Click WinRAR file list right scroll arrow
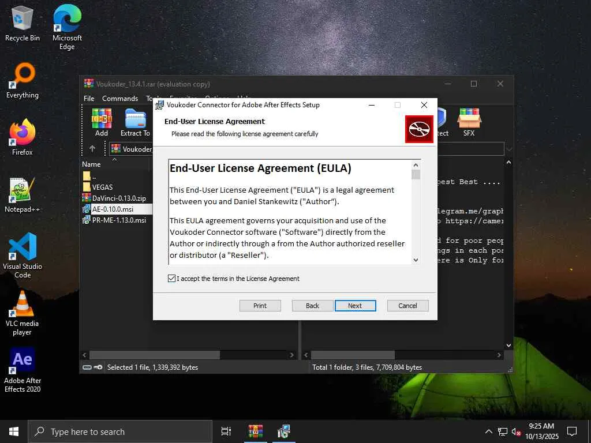Image resolution: width=591 pixels, height=443 pixels. (x=291, y=355)
